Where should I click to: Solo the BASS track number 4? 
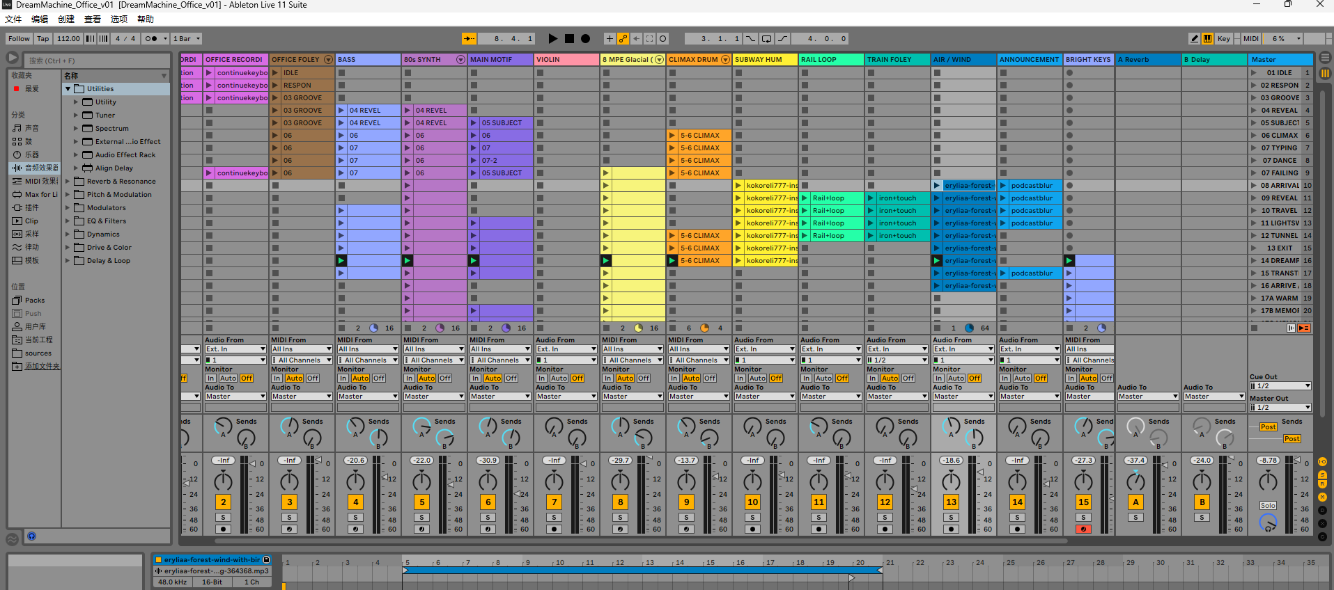click(x=355, y=518)
